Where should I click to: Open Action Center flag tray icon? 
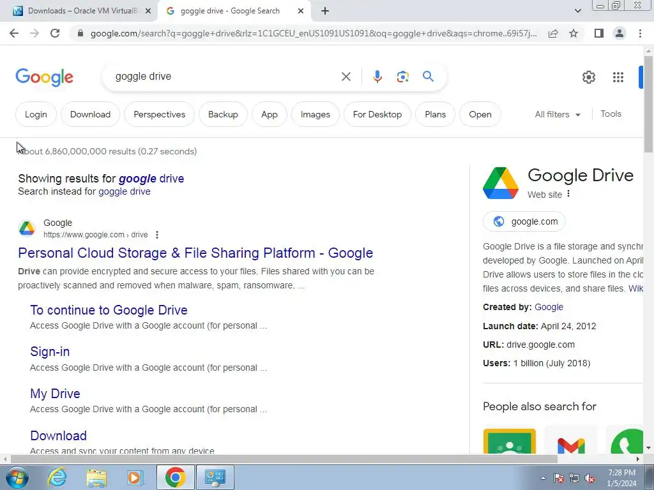click(x=558, y=479)
